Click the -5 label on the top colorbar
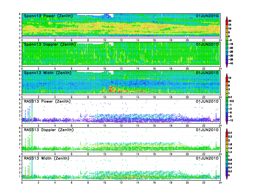Viewport: 253px width, 196px height. pos(230,40)
